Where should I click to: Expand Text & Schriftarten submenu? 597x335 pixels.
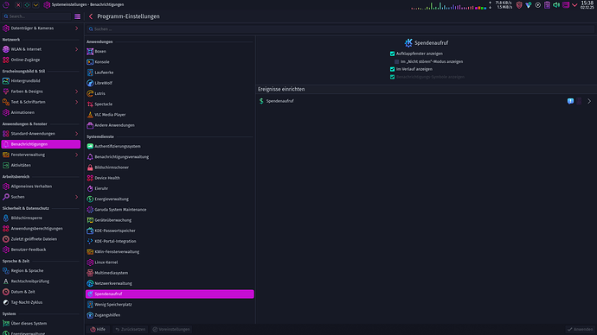76,102
